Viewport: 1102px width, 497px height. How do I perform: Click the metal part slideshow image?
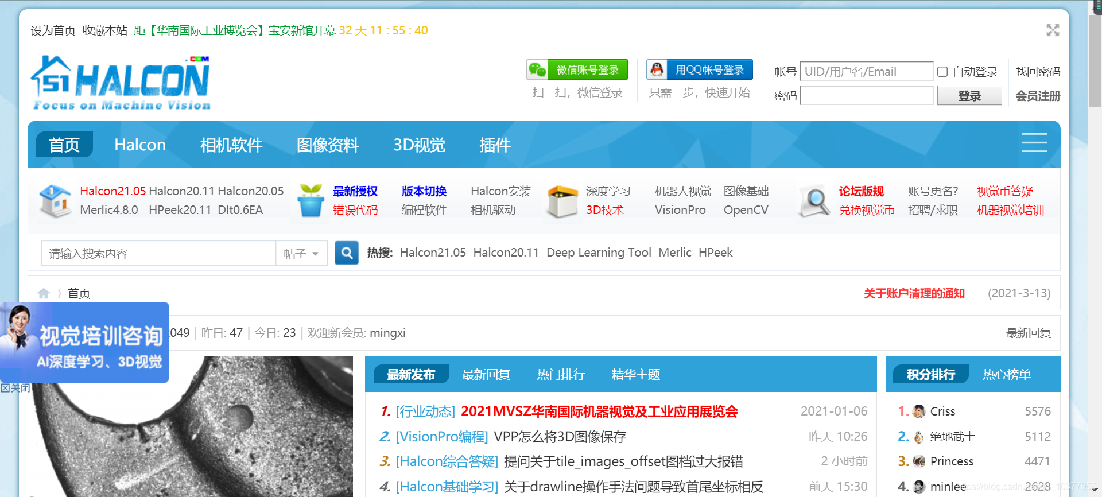click(x=191, y=426)
